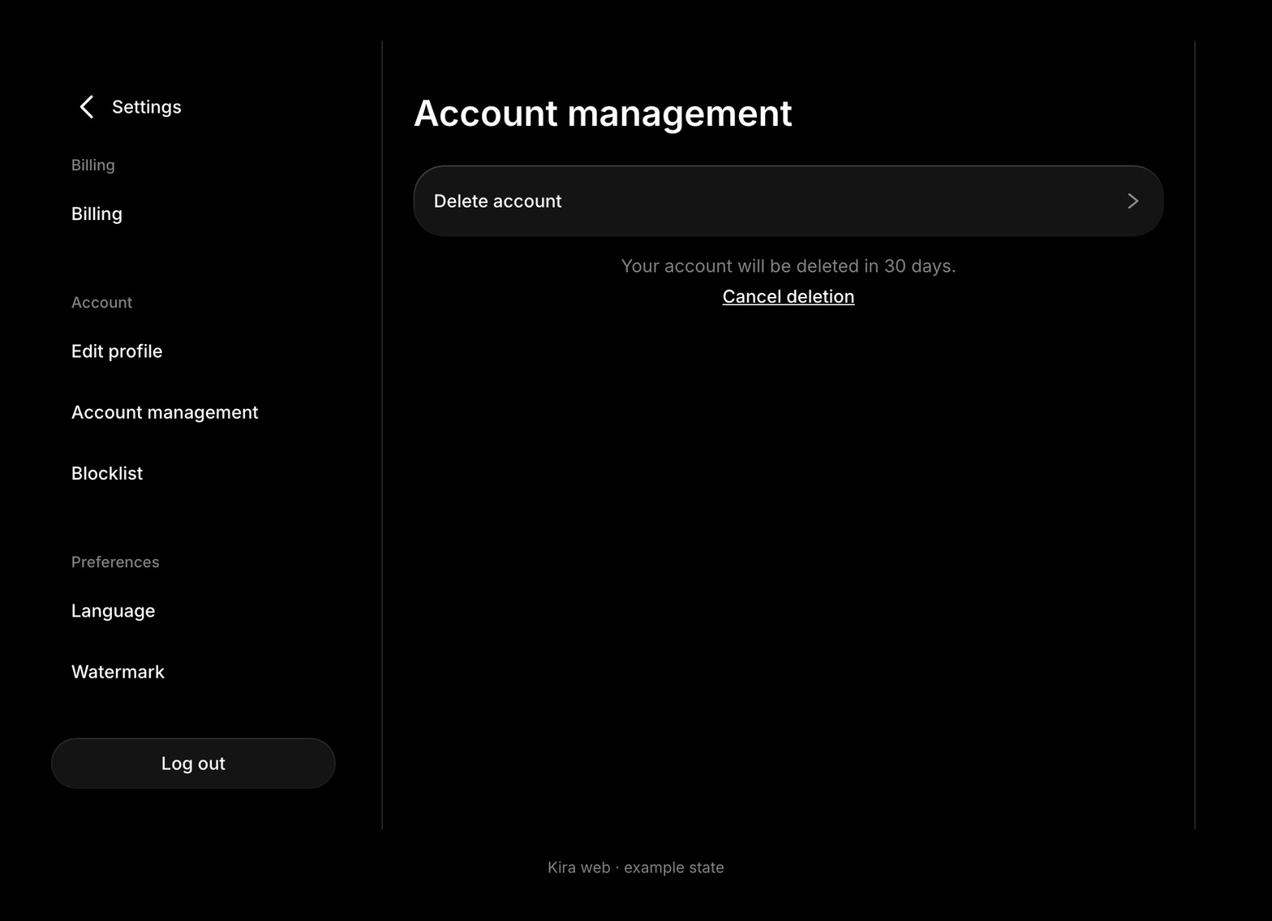This screenshot has width=1272, height=921.
Task: Open the Billing settings page
Action: pyautogui.click(x=97, y=214)
